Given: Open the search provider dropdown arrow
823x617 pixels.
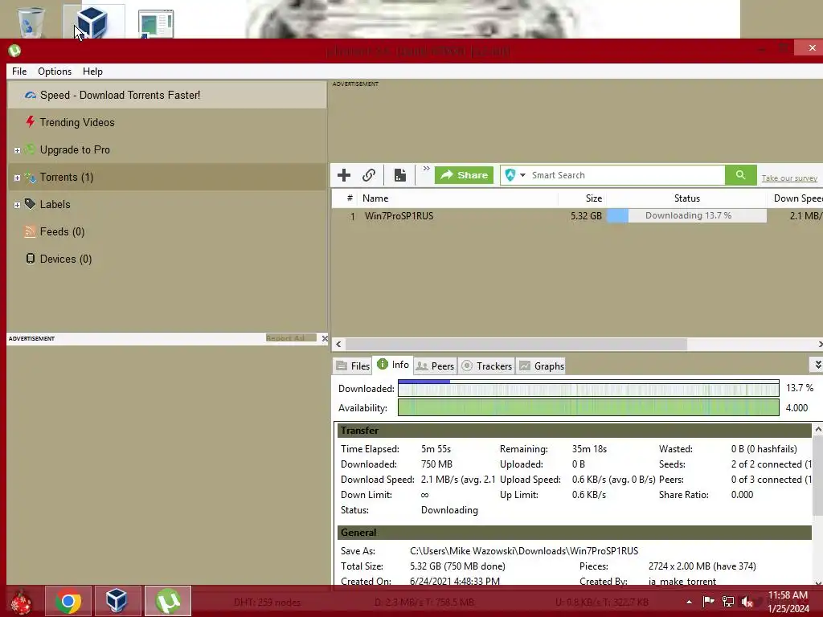Looking at the screenshot, I should click(x=522, y=174).
